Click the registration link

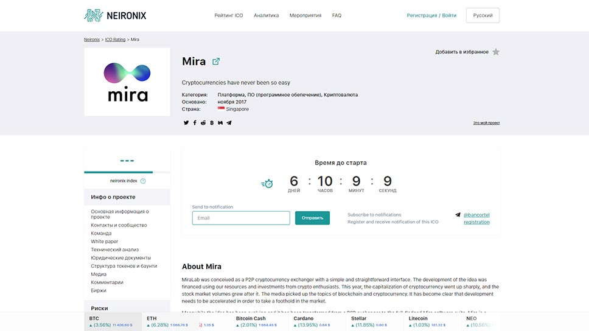[476, 222]
